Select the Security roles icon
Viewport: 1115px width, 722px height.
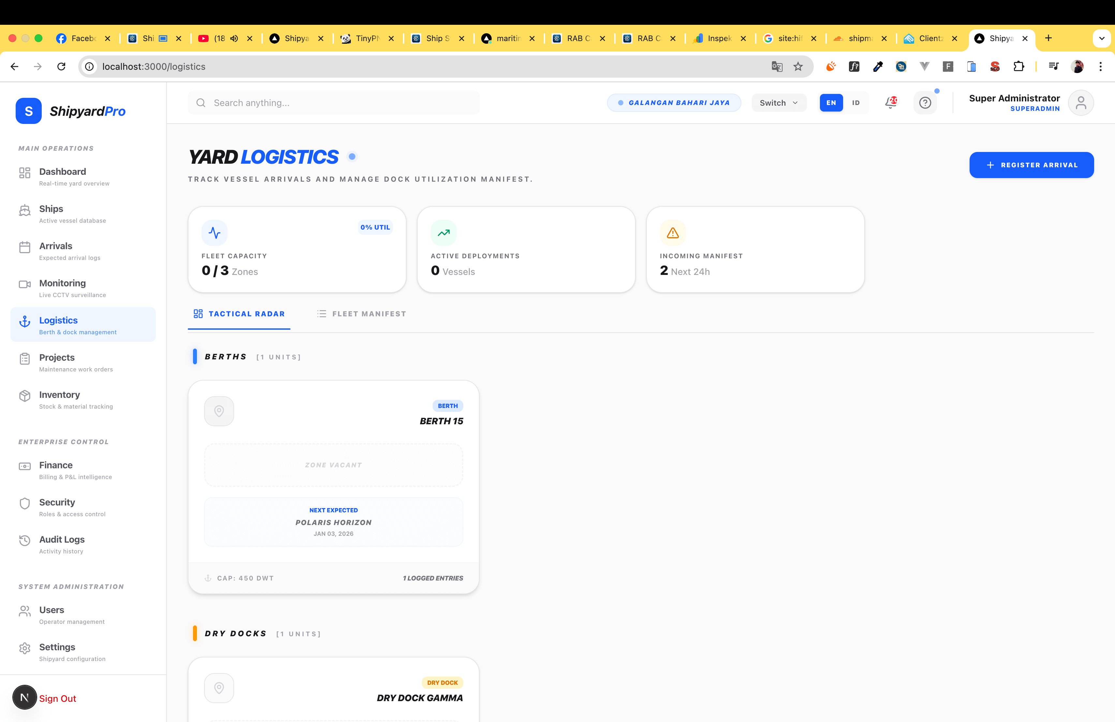coord(25,504)
